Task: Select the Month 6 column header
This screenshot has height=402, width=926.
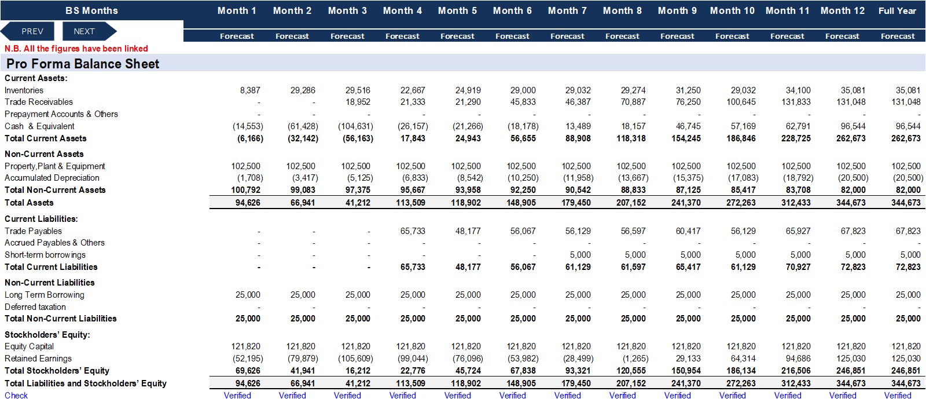Action: tap(512, 10)
